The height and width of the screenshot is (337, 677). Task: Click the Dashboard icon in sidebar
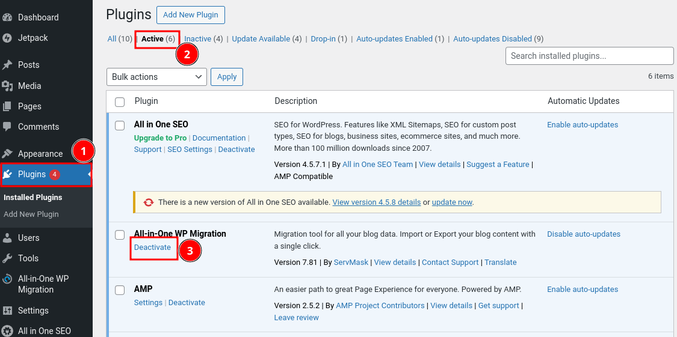pyautogui.click(x=8, y=17)
